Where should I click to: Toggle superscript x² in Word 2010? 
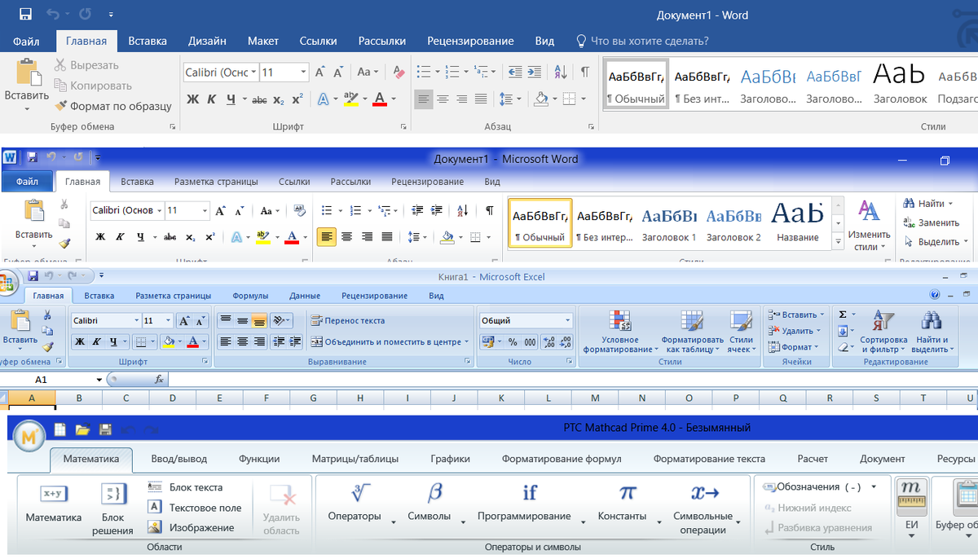tap(209, 237)
